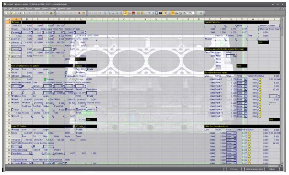Toggle the External Reset Count checkbox
The height and width of the screenshot is (175, 289).
click(259, 29)
